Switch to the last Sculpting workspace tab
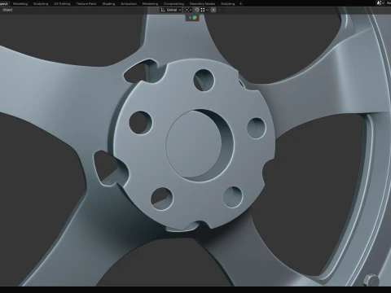391x293 pixels. click(x=227, y=4)
